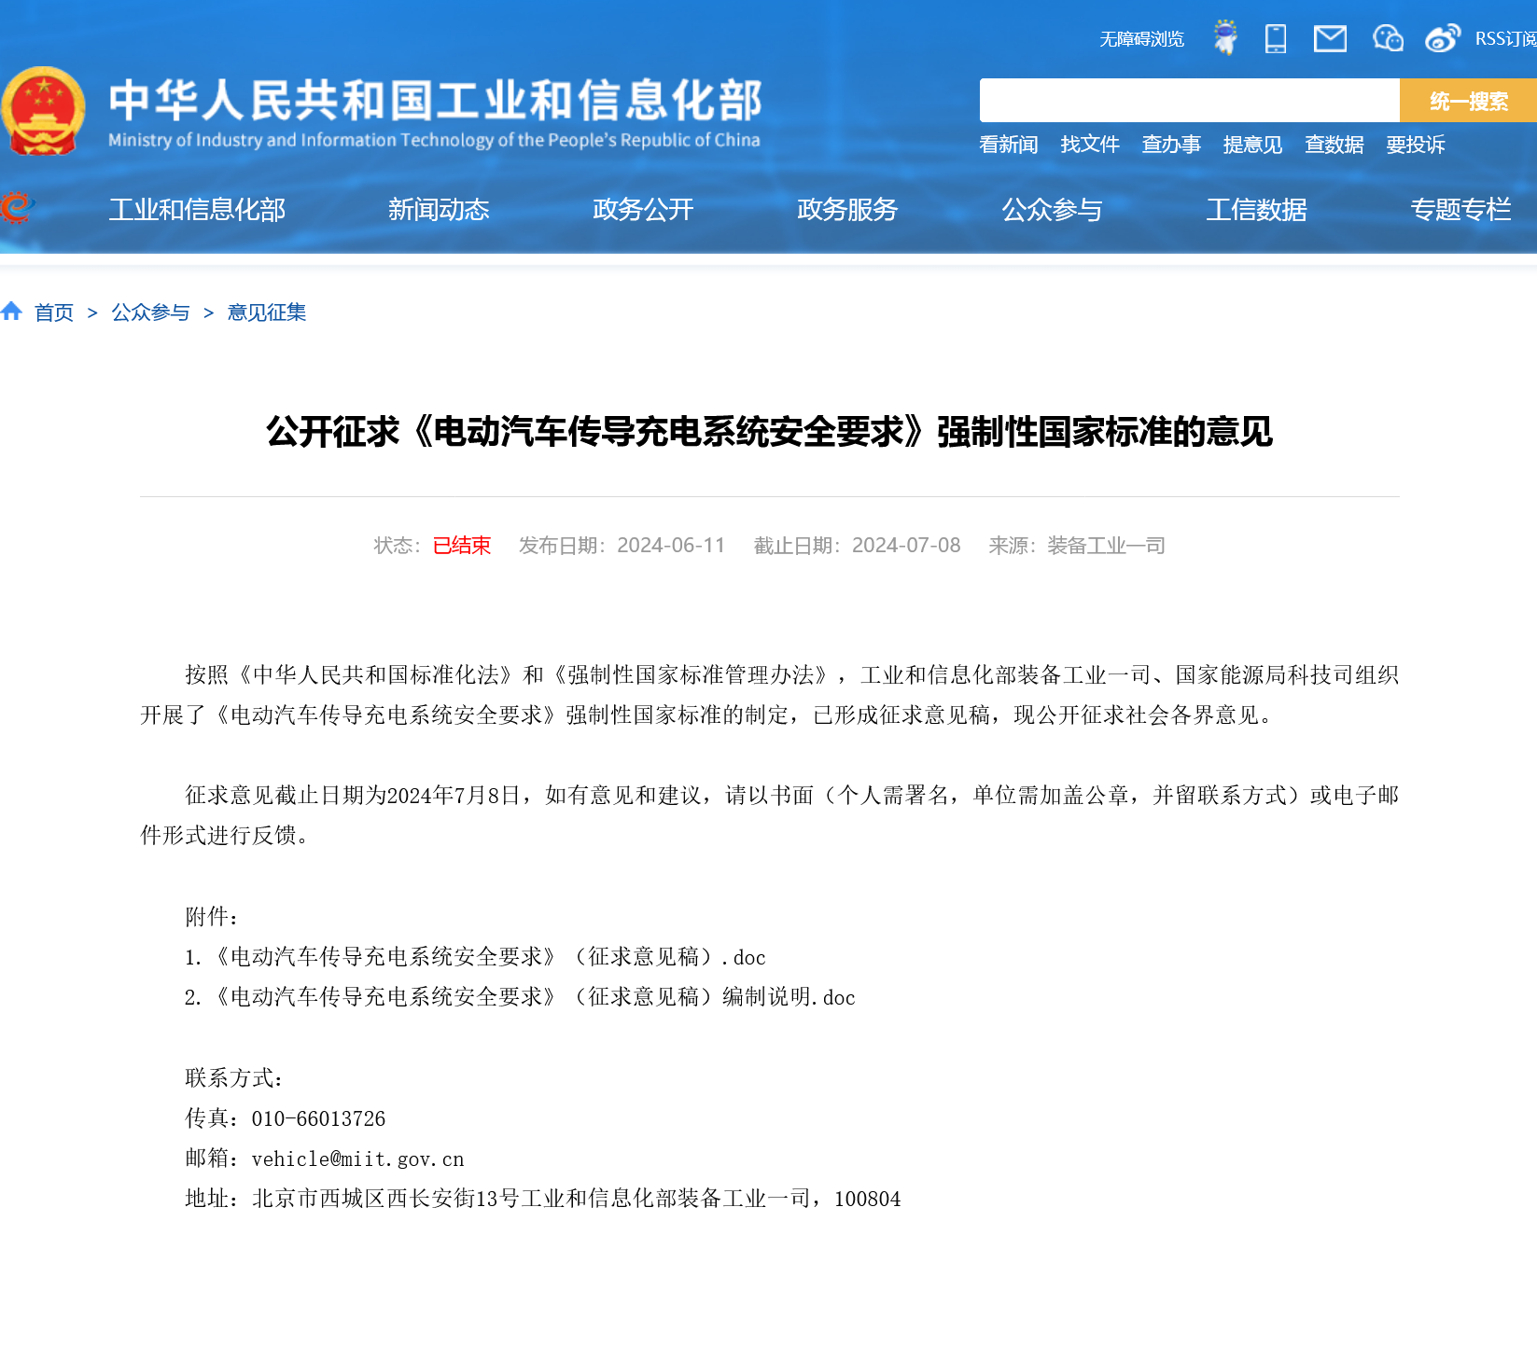Open 政务服务 navigation menu
This screenshot has width=1537, height=1360.
(847, 210)
